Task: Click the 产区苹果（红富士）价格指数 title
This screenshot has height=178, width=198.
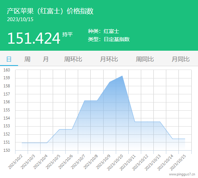Action: (50, 11)
